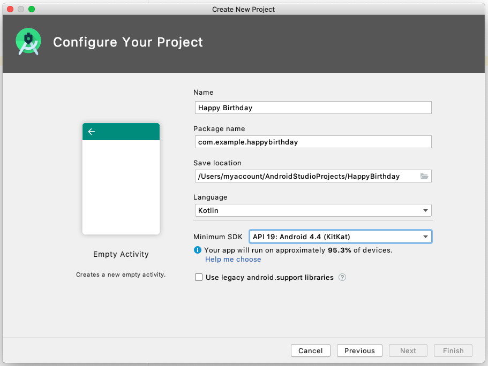Click the Name field containing Happy Birthday
Screen dimensions: 488x366
click(313, 108)
